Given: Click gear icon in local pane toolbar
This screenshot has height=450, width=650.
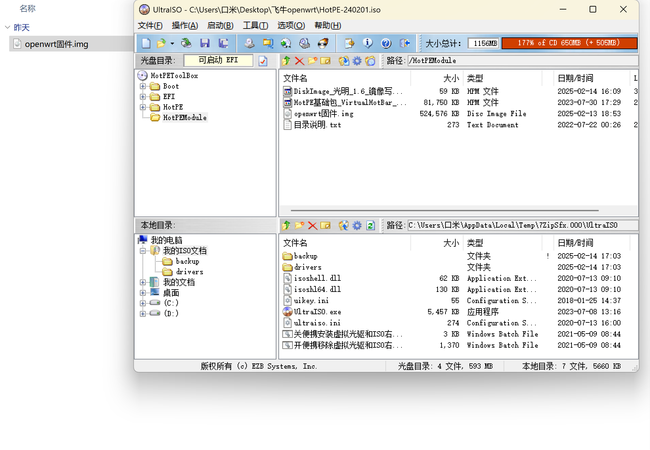Looking at the screenshot, I should (357, 225).
